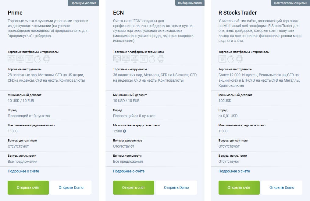
Task: Click the Android icon in ECN account
Action: click(161, 59)
